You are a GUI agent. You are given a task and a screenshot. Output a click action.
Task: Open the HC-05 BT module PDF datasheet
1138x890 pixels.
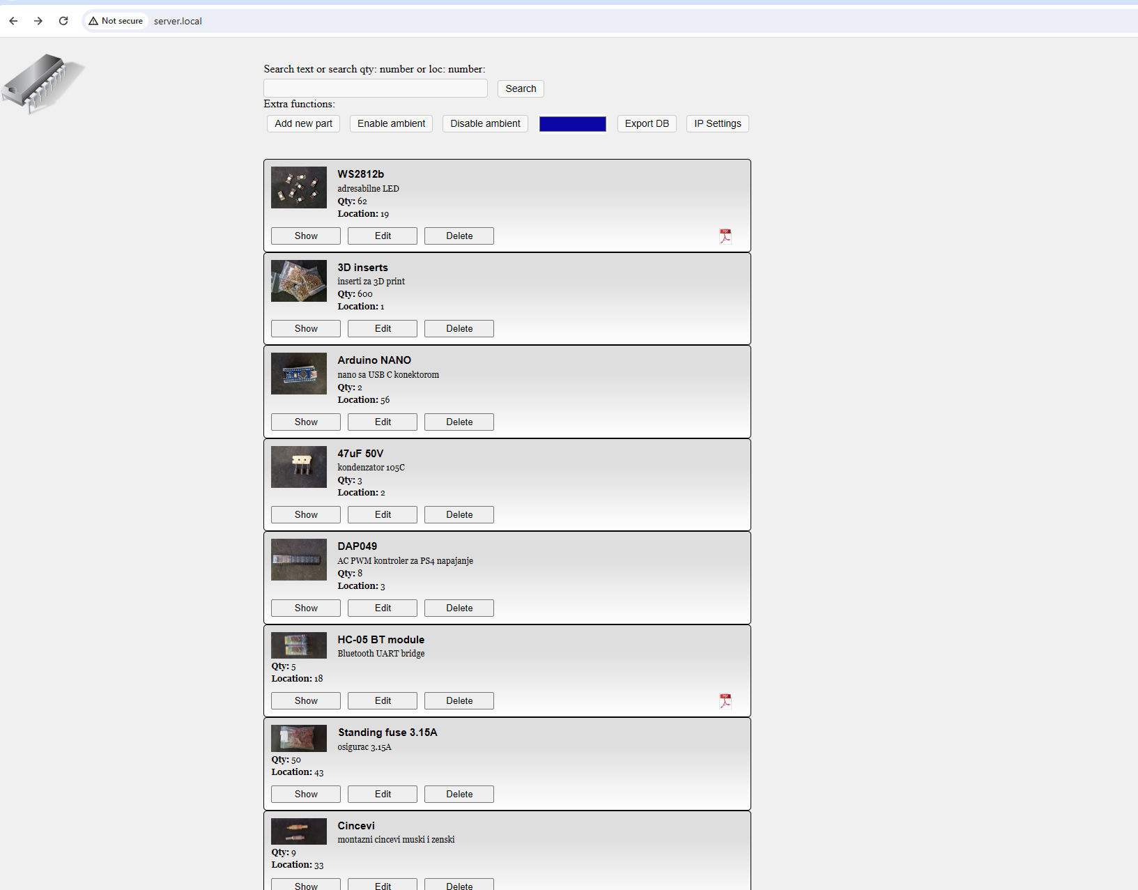click(x=725, y=700)
